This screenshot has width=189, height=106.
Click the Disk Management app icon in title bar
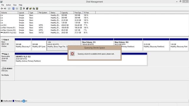1,1
